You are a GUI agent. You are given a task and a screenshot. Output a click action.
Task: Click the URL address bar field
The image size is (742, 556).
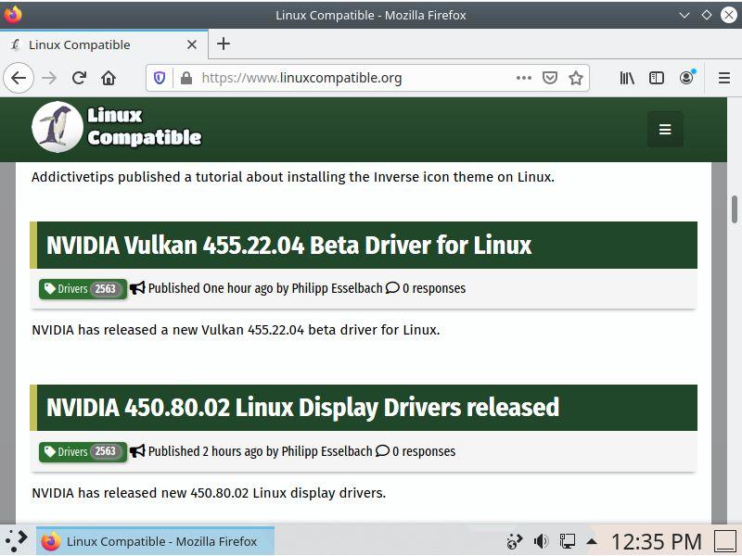(352, 78)
